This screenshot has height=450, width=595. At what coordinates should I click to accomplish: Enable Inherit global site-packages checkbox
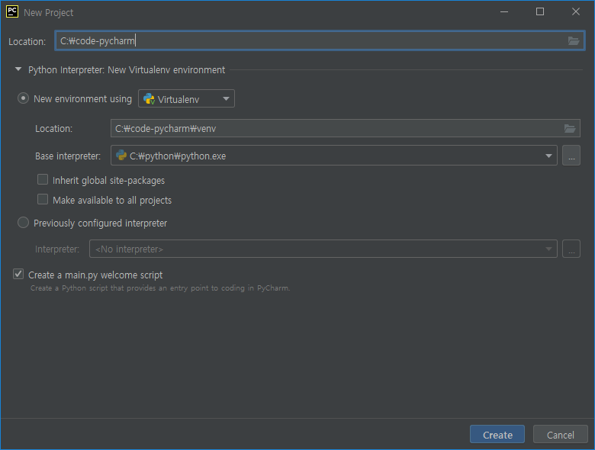[x=43, y=179]
